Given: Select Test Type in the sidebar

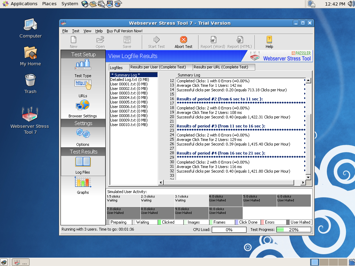Looking at the screenshot, I should coord(83,65).
